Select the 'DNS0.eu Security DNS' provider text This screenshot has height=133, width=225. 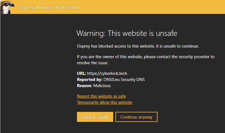point(124,80)
